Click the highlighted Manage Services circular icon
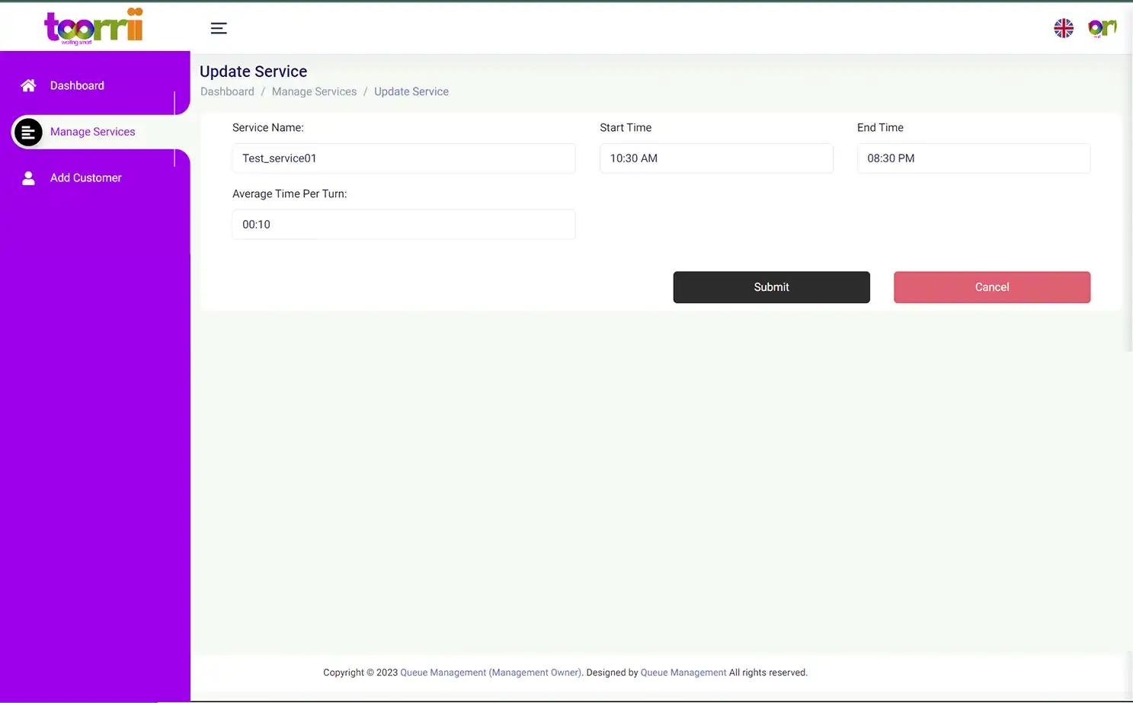The height and width of the screenshot is (703, 1133). tap(28, 131)
